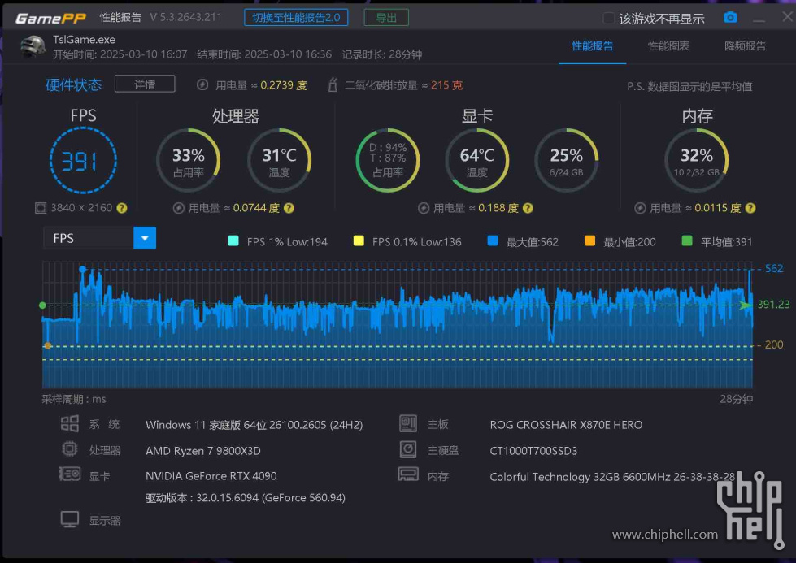
Task: Click the graphics card icon beside 显卡
Action: tap(70, 474)
